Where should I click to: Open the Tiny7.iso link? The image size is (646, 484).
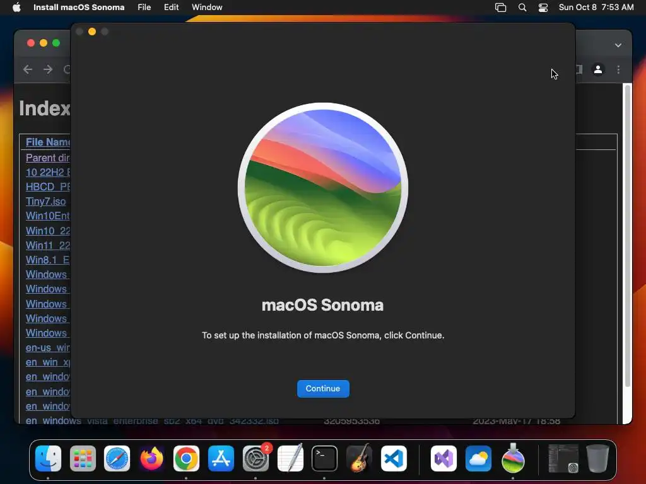tap(45, 201)
